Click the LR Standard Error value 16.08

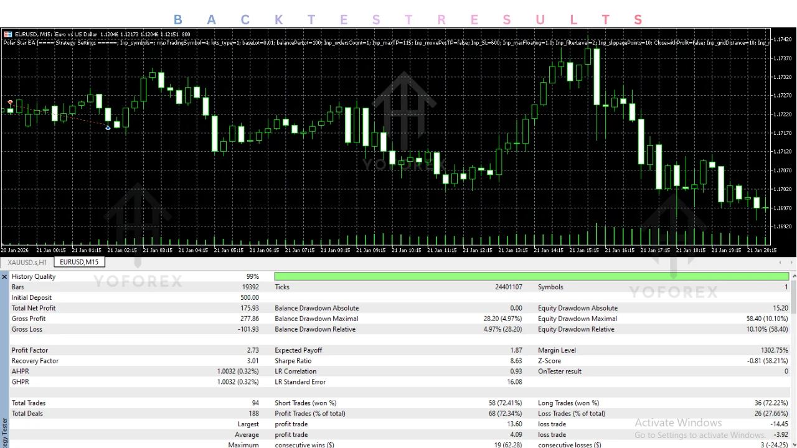514,383
